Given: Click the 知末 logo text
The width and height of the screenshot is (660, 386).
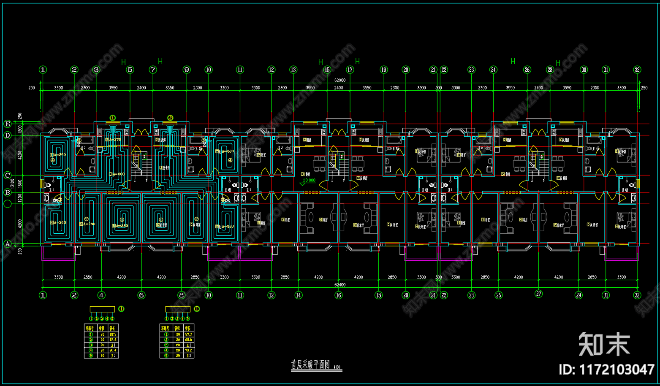Looking at the screenshot, I should pos(604,344).
